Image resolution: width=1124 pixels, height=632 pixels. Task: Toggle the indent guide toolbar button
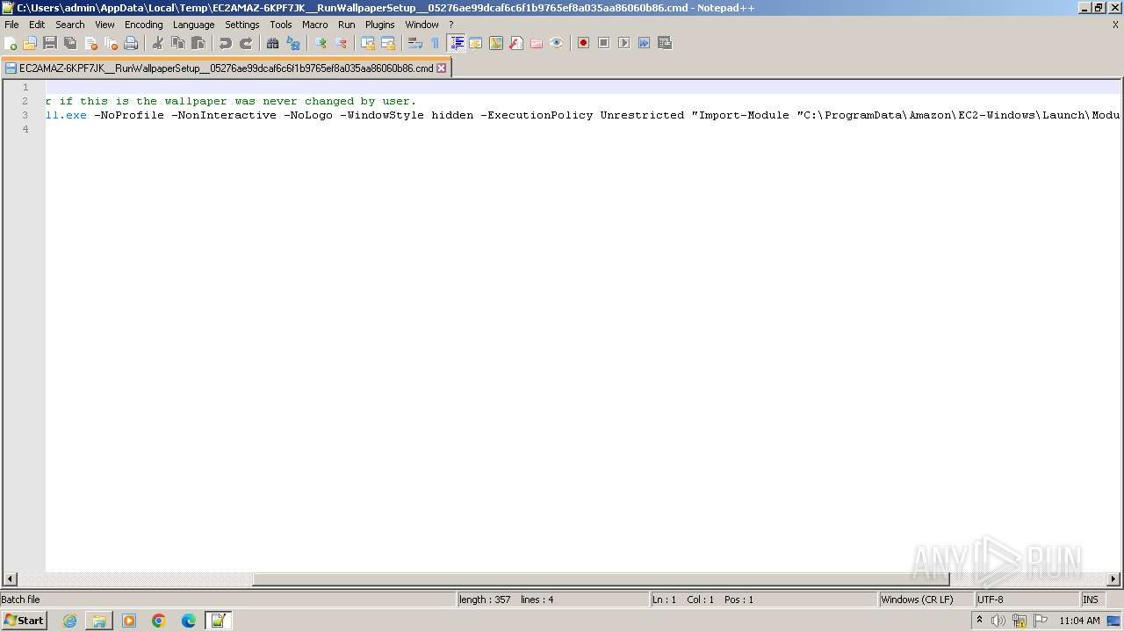(456, 43)
